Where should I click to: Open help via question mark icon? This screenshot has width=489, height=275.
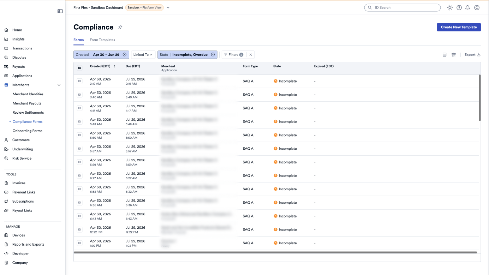[459, 7]
